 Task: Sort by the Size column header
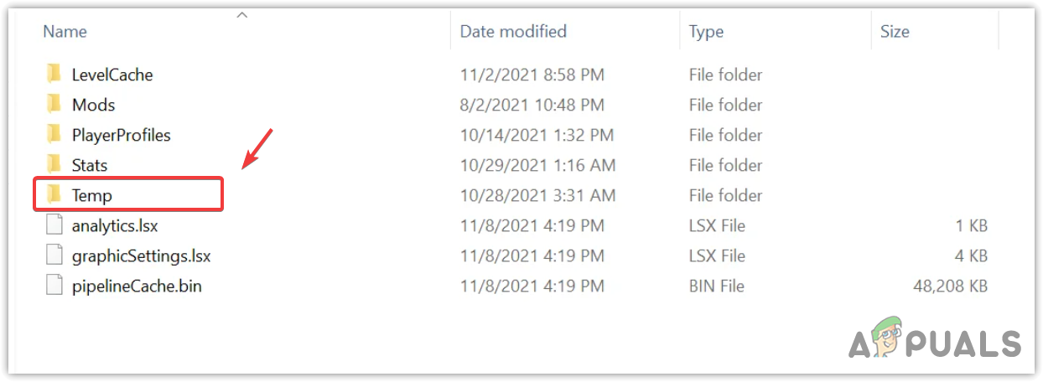coord(895,32)
